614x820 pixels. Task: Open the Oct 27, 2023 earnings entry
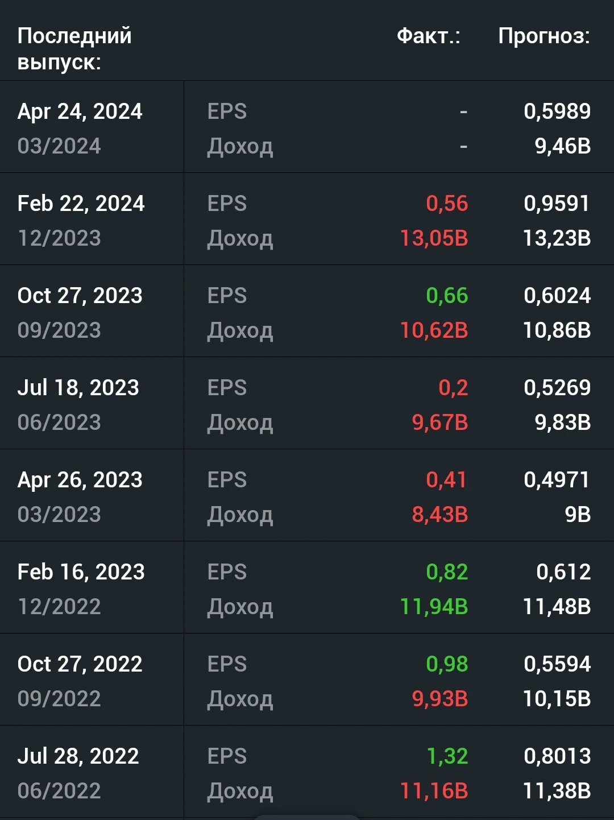point(307,311)
